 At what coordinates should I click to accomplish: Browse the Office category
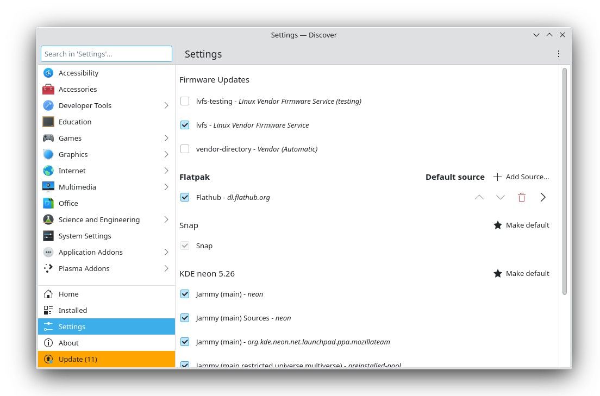[x=107, y=203]
